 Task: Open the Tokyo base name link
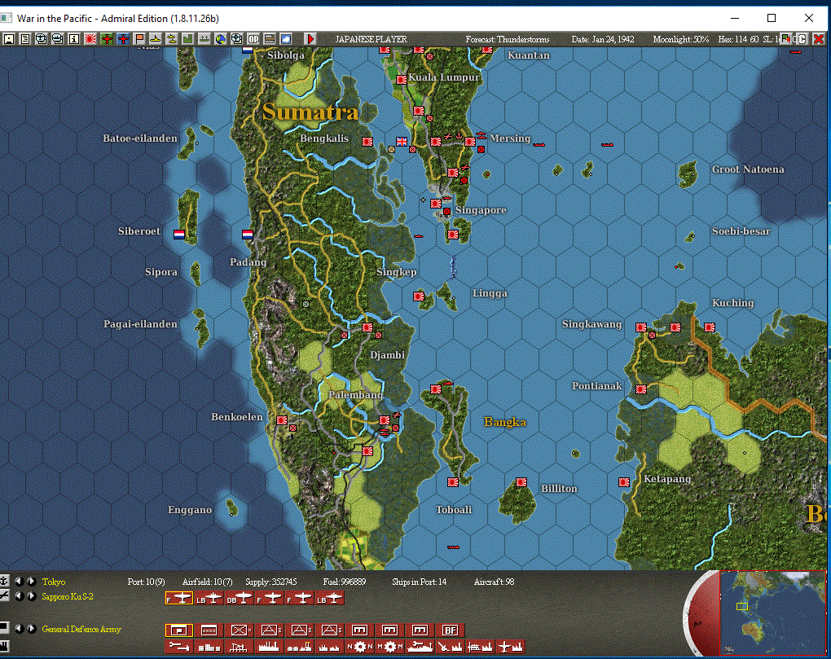click(54, 582)
